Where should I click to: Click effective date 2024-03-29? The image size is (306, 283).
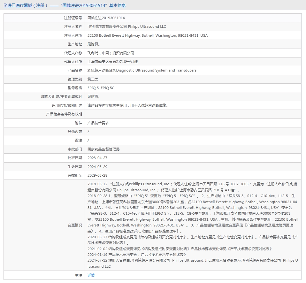97,167
